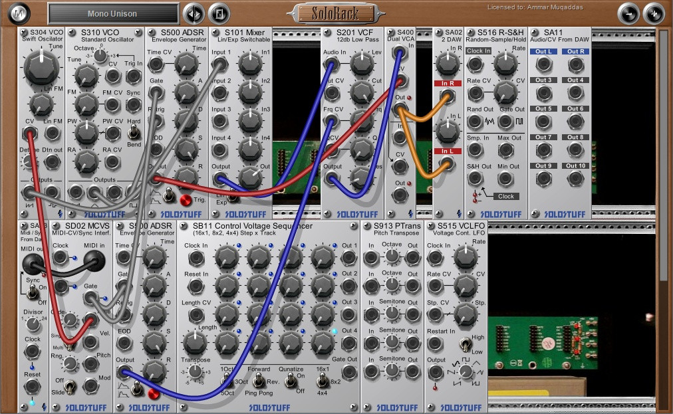
Task: Click the Out R label on SA11
Action: (575, 51)
